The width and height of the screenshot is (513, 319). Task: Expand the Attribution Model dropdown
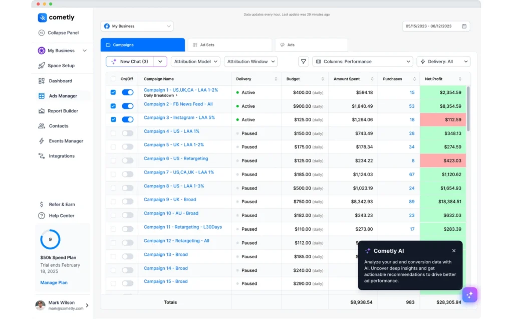tap(195, 62)
